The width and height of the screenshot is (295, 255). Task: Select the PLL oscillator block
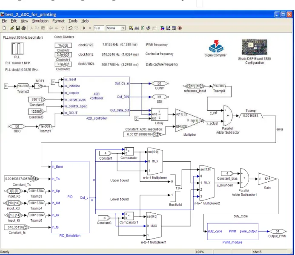tap(17, 49)
